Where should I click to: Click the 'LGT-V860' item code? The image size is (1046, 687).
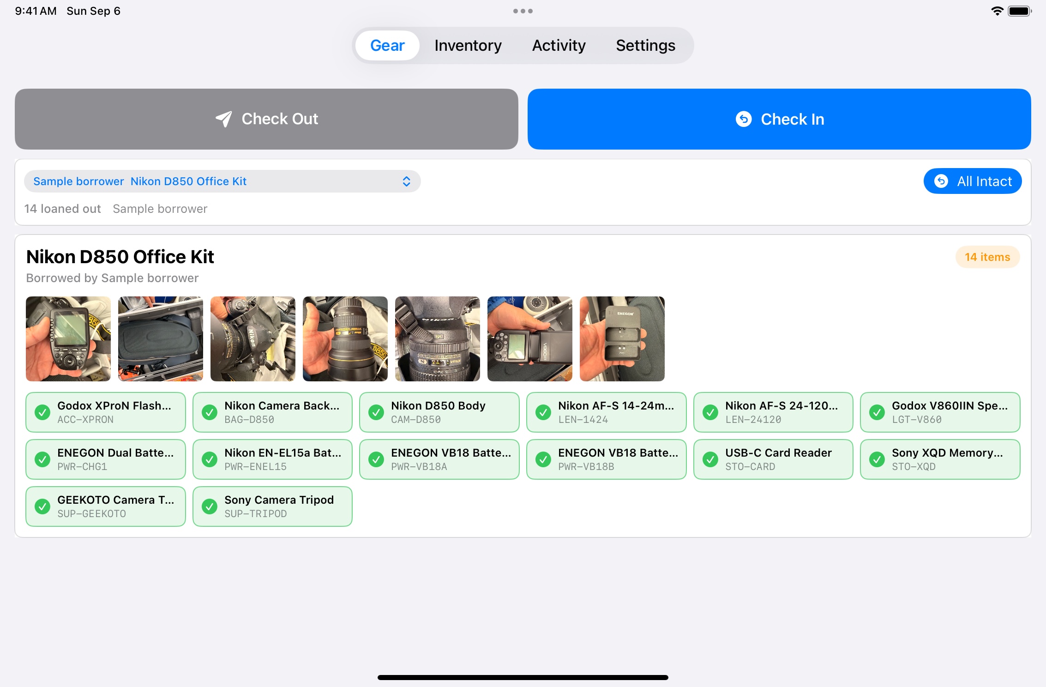point(917,420)
